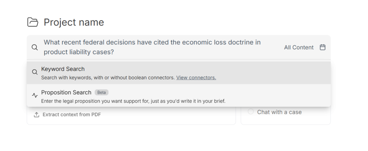Click the Beta badge next to Proposition Search
Viewport: 368px width, 151px height.
pyautogui.click(x=102, y=93)
